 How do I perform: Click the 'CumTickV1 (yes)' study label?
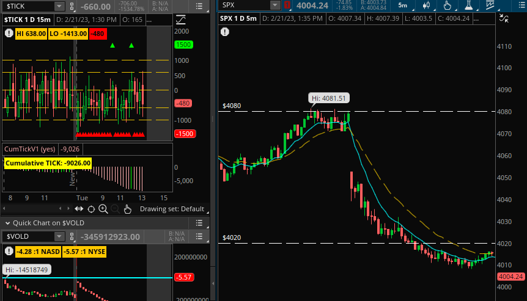pos(29,149)
